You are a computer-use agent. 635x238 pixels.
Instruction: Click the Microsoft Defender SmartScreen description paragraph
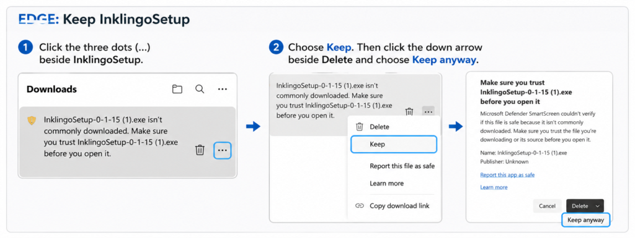pyautogui.click(x=538, y=127)
